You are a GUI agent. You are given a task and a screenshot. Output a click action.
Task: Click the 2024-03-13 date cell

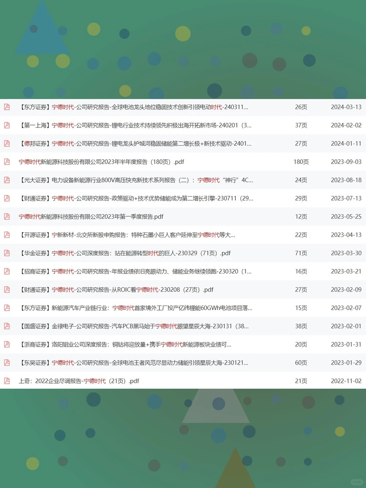(x=346, y=107)
